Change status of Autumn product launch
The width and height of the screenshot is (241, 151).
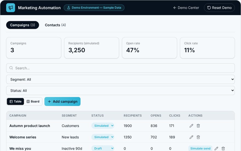coord(103,126)
